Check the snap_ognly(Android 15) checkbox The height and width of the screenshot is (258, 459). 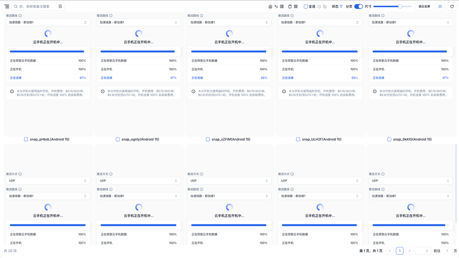tap(117, 140)
